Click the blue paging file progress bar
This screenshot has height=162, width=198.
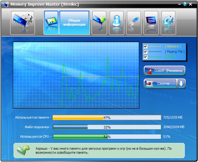pos(107,127)
